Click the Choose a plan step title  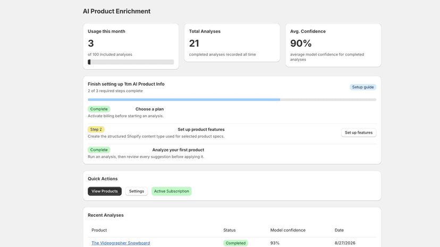[149, 109]
